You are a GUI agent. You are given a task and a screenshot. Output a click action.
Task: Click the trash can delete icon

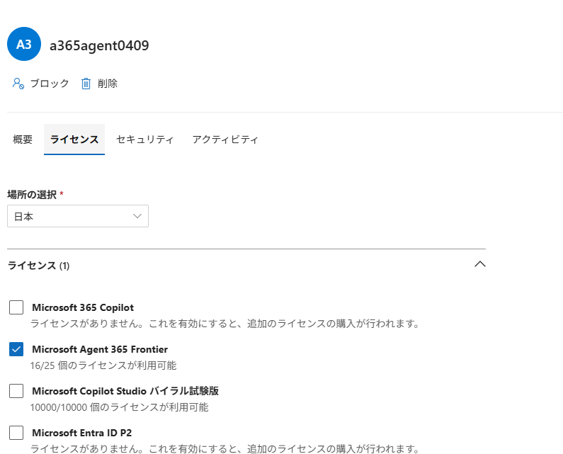pyautogui.click(x=86, y=84)
